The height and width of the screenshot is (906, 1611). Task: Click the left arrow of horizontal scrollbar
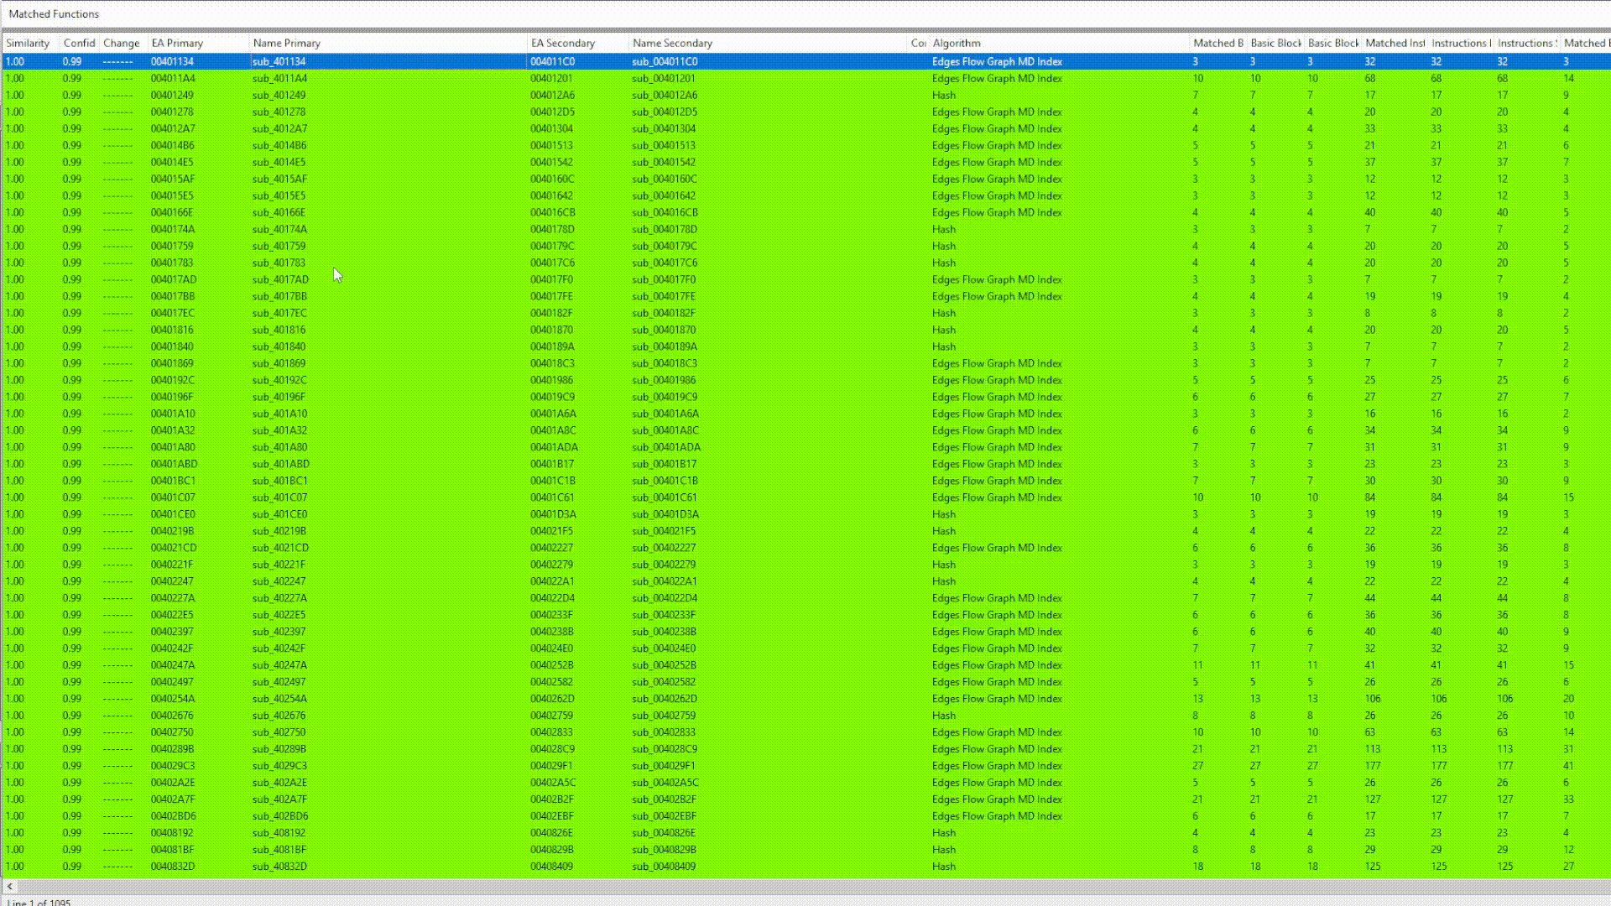(x=10, y=886)
